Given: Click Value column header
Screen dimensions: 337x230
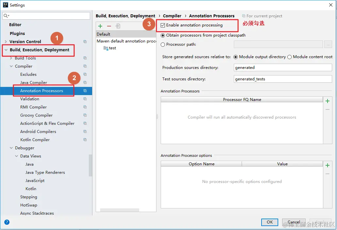Looking at the screenshot, I should click(x=282, y=164).
